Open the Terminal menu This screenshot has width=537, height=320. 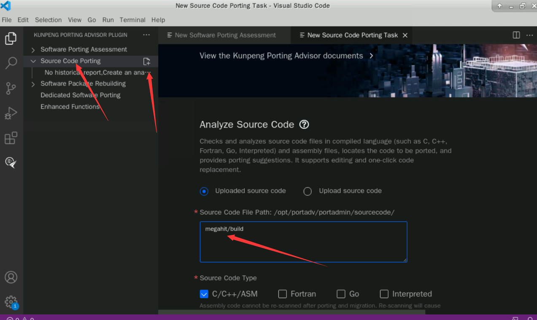[132, 20]
